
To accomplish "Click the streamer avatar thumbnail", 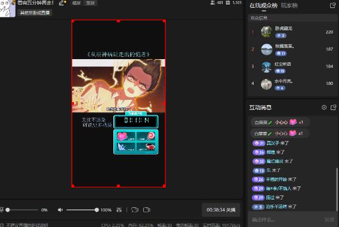I will (7, 8).
